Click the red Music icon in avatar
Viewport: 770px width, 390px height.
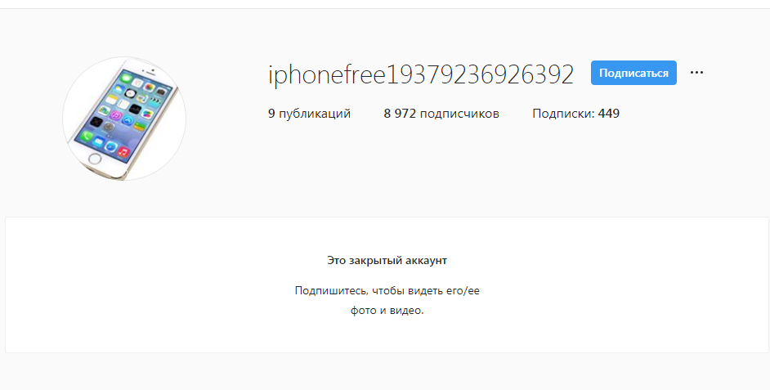pos(123,152)
